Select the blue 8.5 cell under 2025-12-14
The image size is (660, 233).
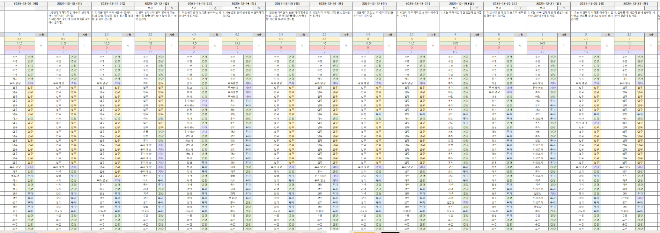(237, 35)
